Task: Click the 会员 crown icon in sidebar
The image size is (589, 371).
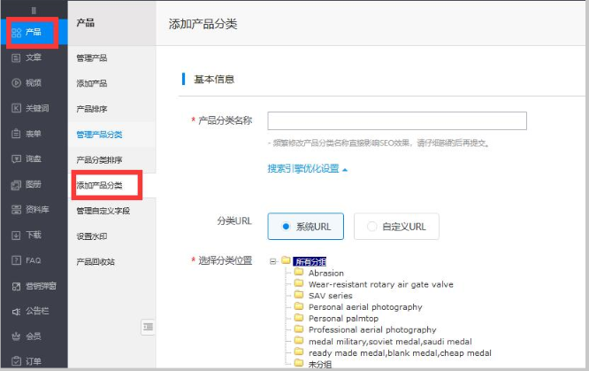Action: pyautogui.click(x=16, y=337)
